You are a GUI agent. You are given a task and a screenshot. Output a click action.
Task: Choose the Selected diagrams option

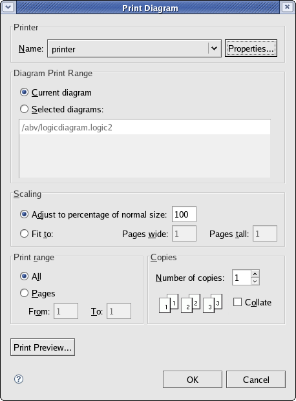pos(24,109)
